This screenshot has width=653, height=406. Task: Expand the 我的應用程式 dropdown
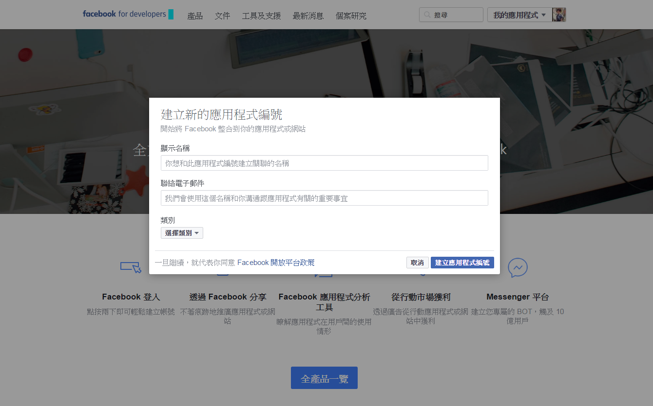pos(519,15)
